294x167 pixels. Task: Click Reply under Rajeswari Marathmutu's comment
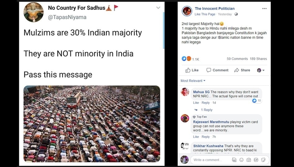(206, 137)
